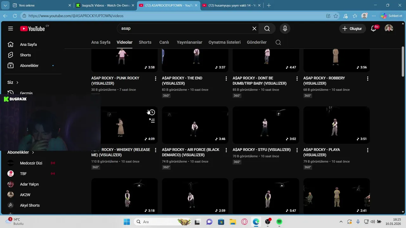
Task: Open AIR FORCE (BLACK DEMARCO) video title
Action: tap(191, 152)
